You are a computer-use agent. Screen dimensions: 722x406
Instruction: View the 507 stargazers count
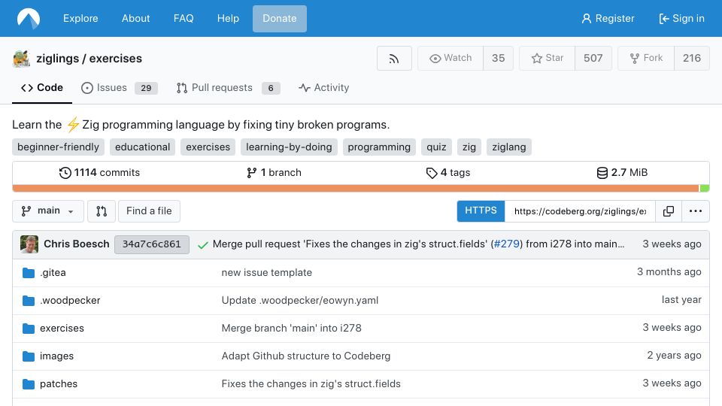[x=593, y=59]
